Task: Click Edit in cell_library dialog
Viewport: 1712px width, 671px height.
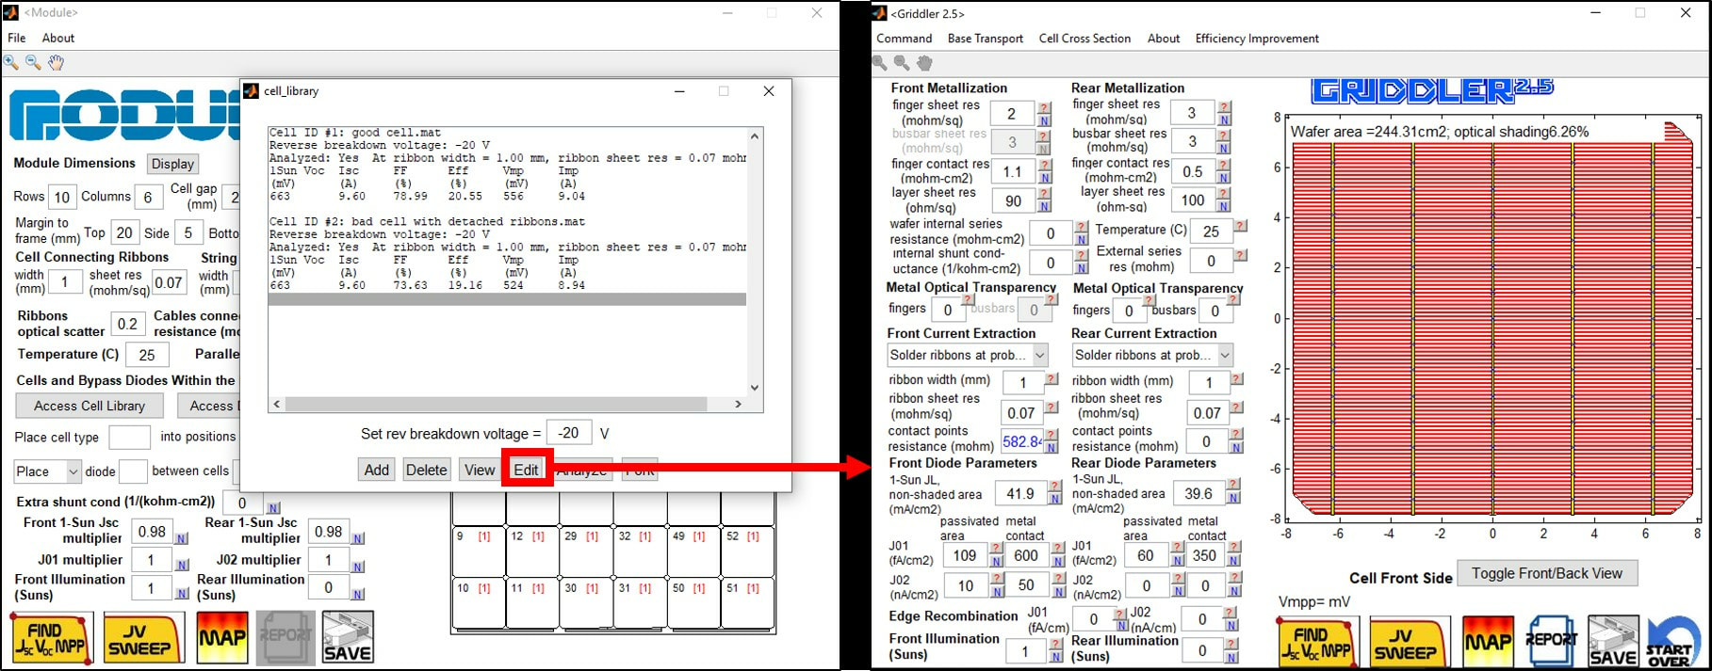Action: click(x=527, y=470)
